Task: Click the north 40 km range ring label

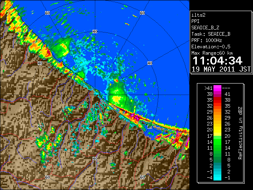Action: (x=95, y=32)
